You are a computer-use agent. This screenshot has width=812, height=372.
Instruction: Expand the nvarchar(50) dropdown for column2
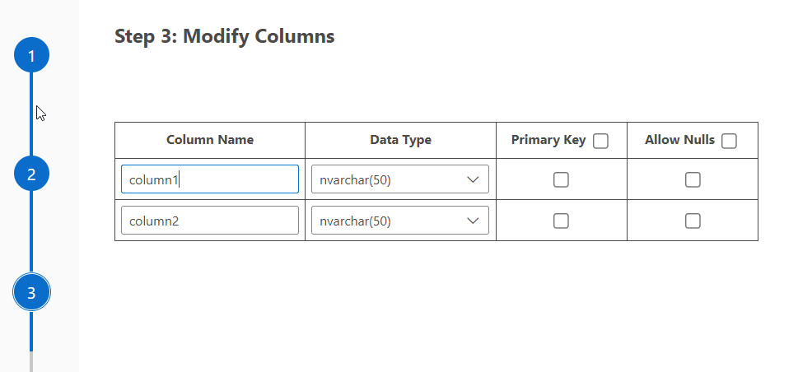tap(399, 221)
